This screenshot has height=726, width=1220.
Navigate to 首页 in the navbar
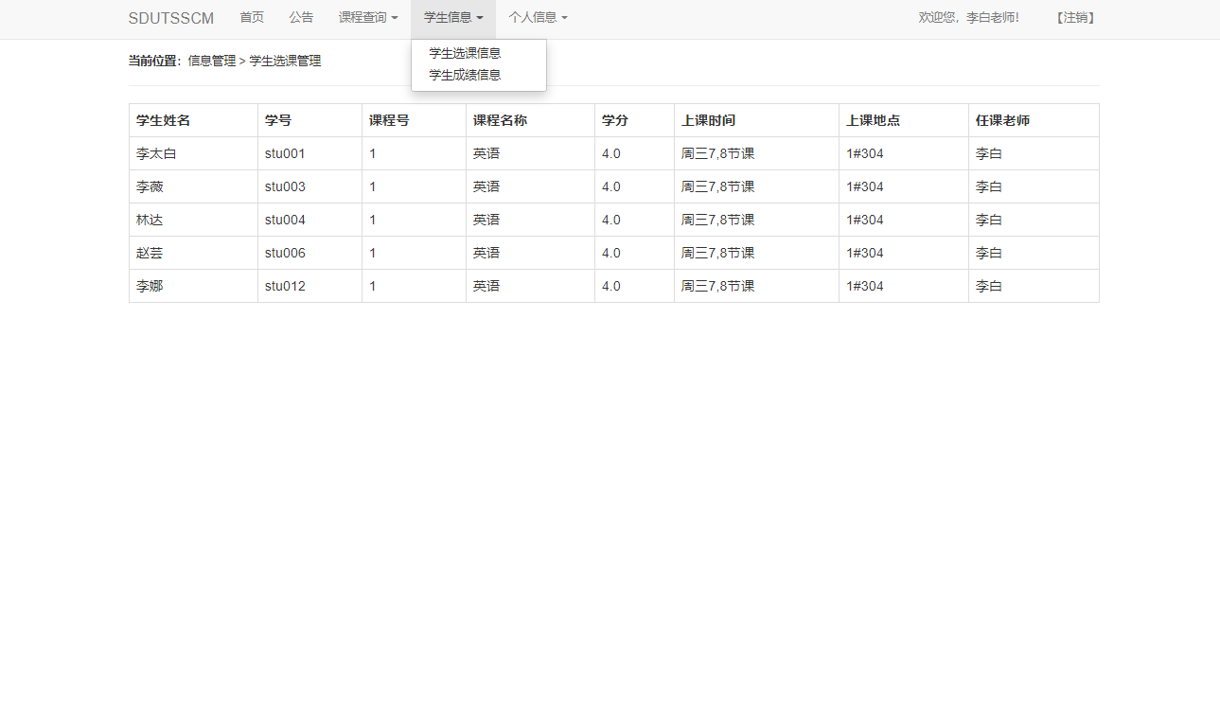tap(251, 18)
